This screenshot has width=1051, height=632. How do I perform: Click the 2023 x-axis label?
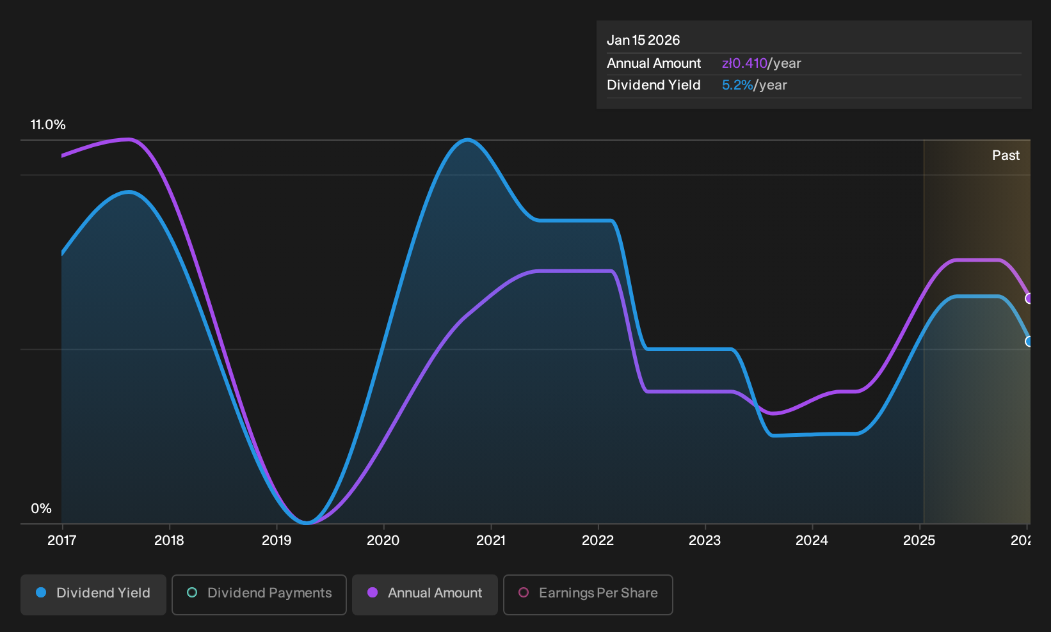(x=705, y=541)
